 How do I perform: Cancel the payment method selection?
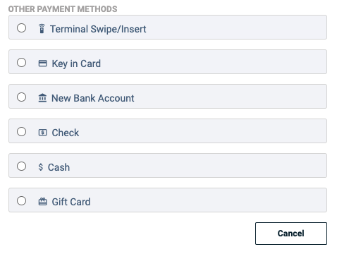(291, 234)
